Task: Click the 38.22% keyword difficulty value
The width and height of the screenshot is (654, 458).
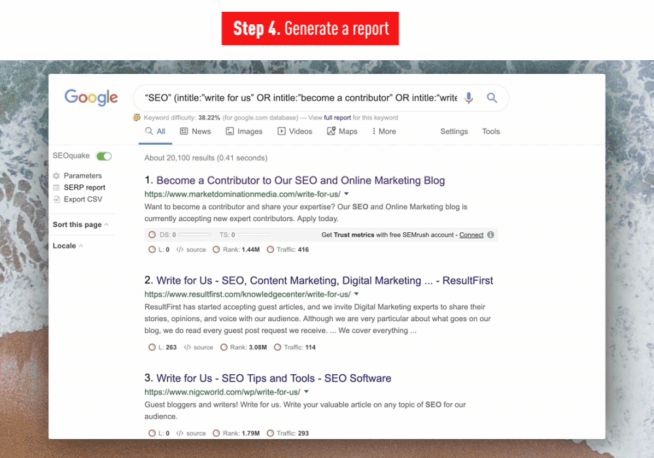Action: point(209,118)
